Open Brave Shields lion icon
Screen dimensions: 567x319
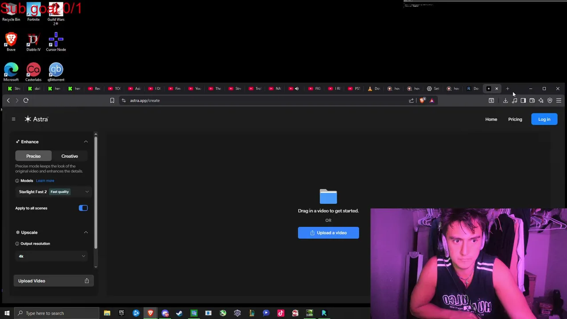click(422, 101)
